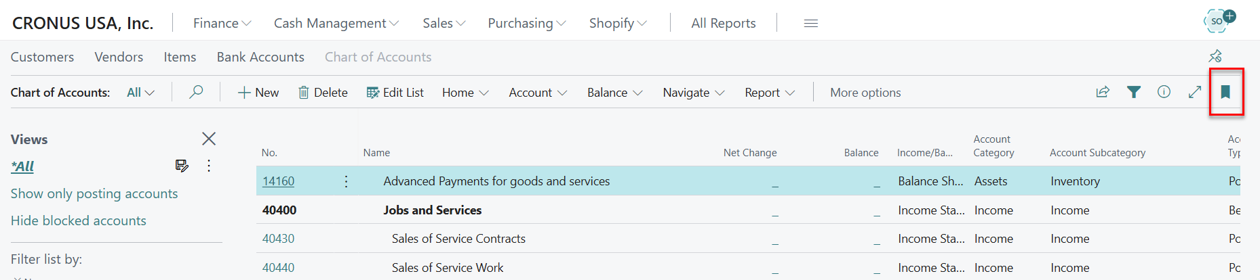Click the save view icon beside *All

click(182, 166)
